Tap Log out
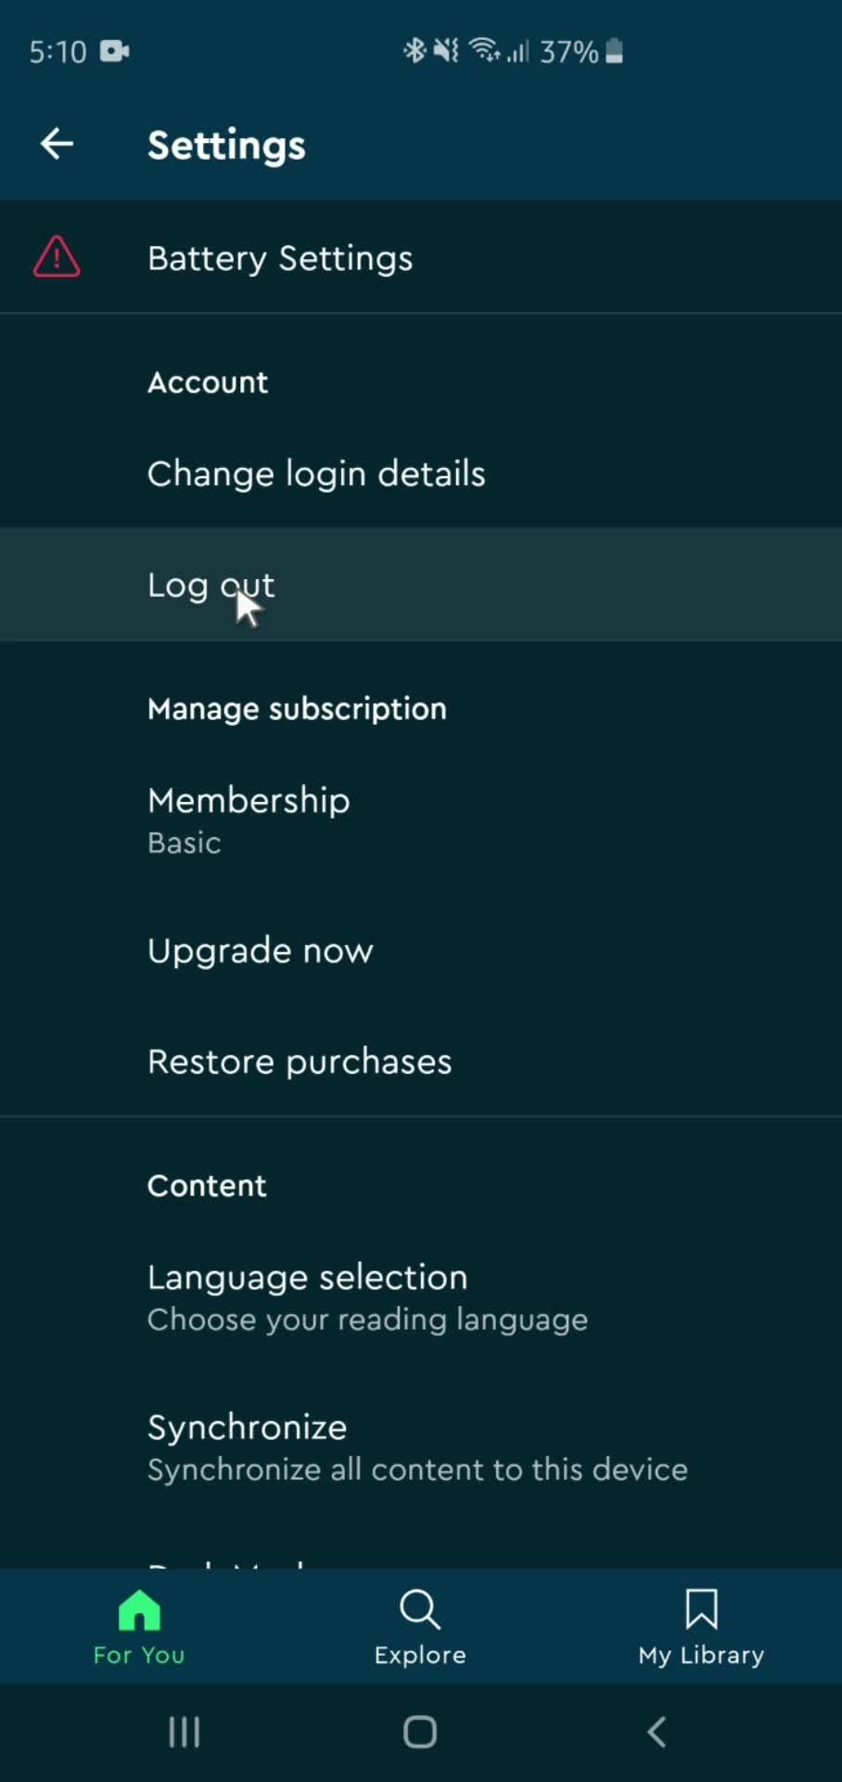Image resolution: width=842 pixels, height=1782 pixels. 210,585
